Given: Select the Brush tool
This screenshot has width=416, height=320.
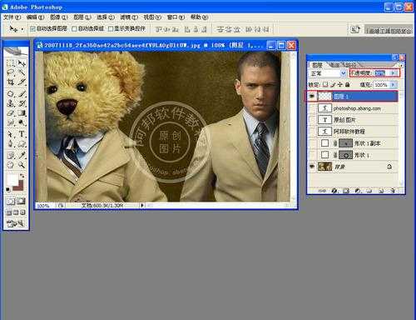Looking at the screenshot, I should click(x=22, y=94).
